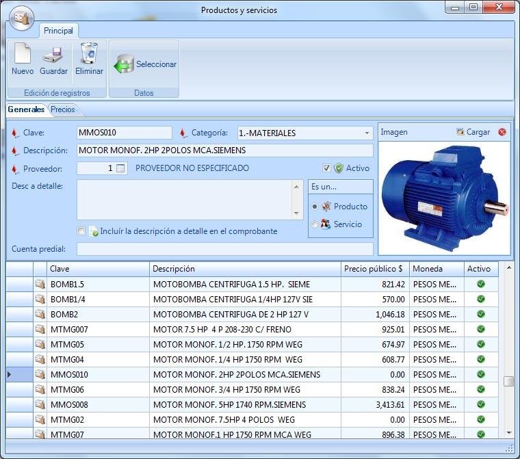Click the red remove image icon
Image resolution: width=520 pixels, height=459 pixels.
pos(502,132)
